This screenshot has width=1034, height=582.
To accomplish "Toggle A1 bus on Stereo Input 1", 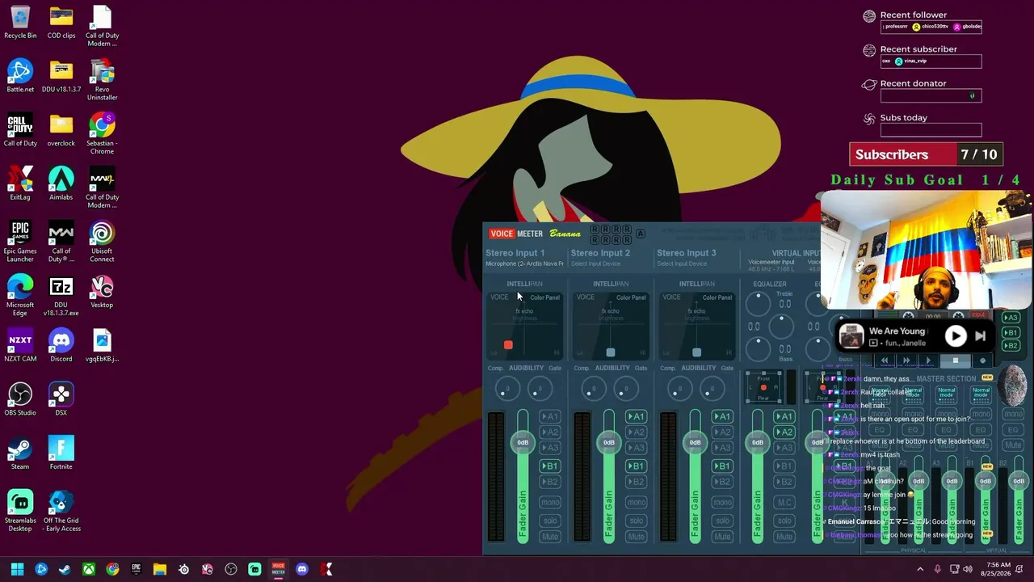I will [549, 417].
